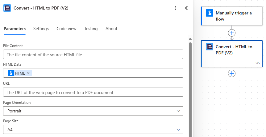This screenshot has height=137, width=266.
Task: Go to the Testing tab
Action: coord(91,29)
